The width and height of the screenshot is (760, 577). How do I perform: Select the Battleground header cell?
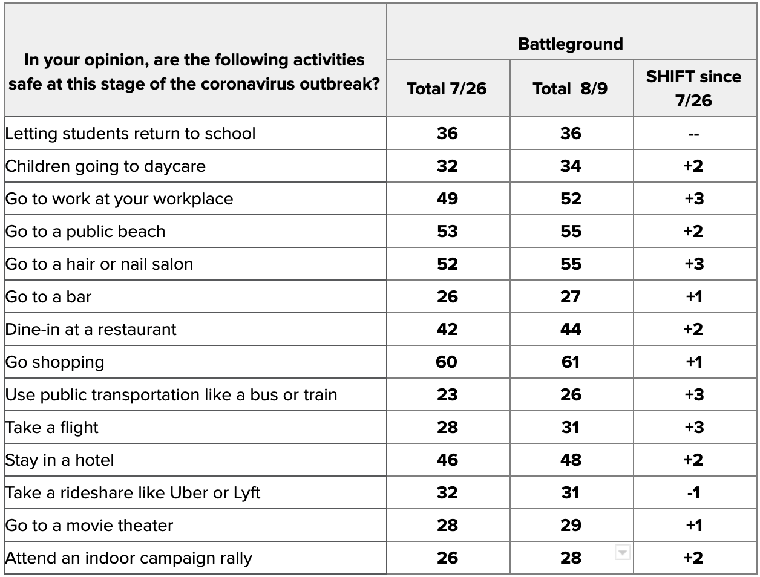coord(571,32)
